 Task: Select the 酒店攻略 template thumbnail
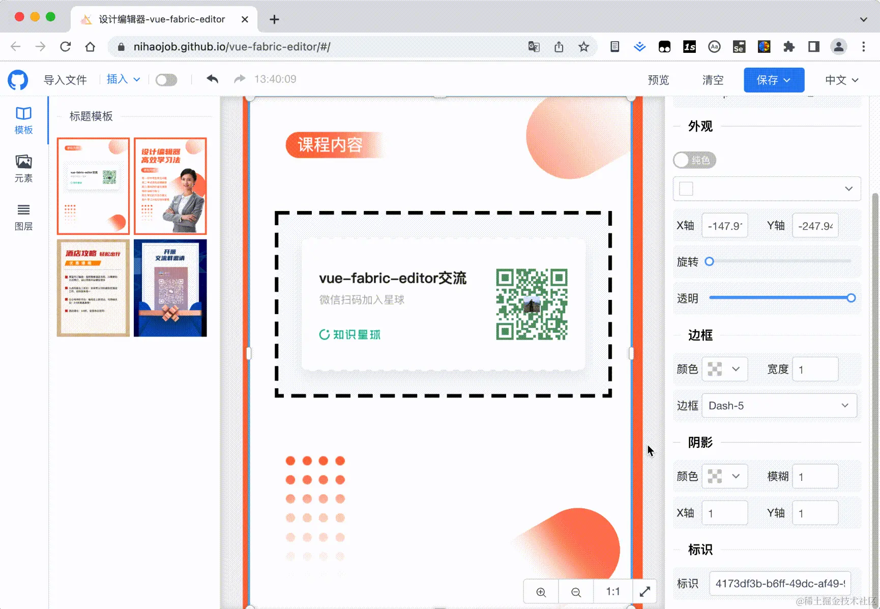[x=93, y=288]
